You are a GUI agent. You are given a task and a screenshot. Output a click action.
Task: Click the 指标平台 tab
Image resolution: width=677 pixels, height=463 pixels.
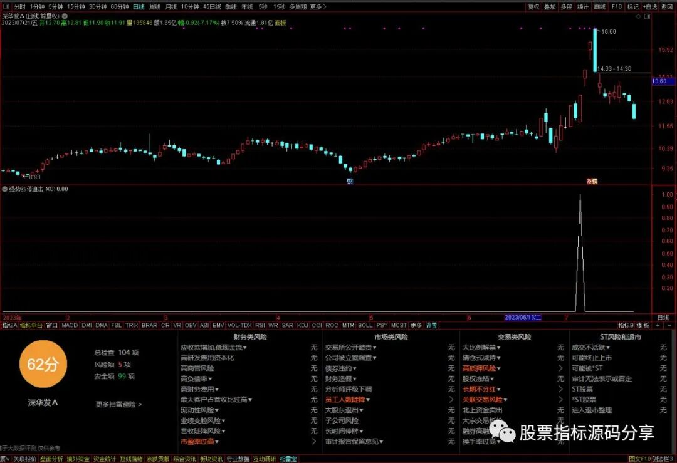click(31, 325)
